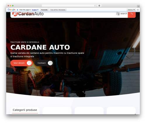Click the translate language icon beside search

point(118,14)
